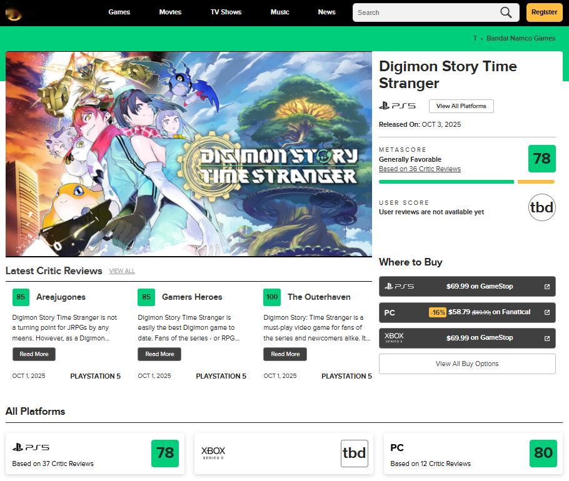Click Based on 12 Critic Reviews text
569x481 pixels.
point(430,464)
